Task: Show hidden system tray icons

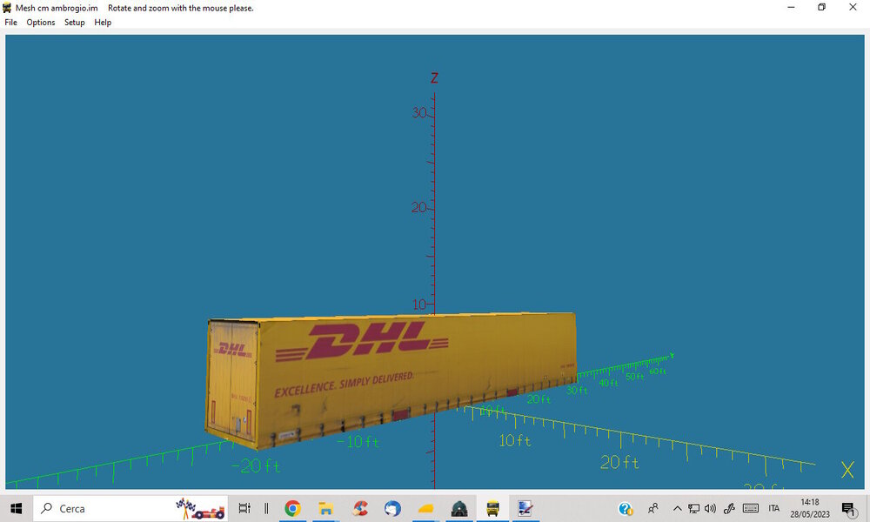Action: coord(677,508)
